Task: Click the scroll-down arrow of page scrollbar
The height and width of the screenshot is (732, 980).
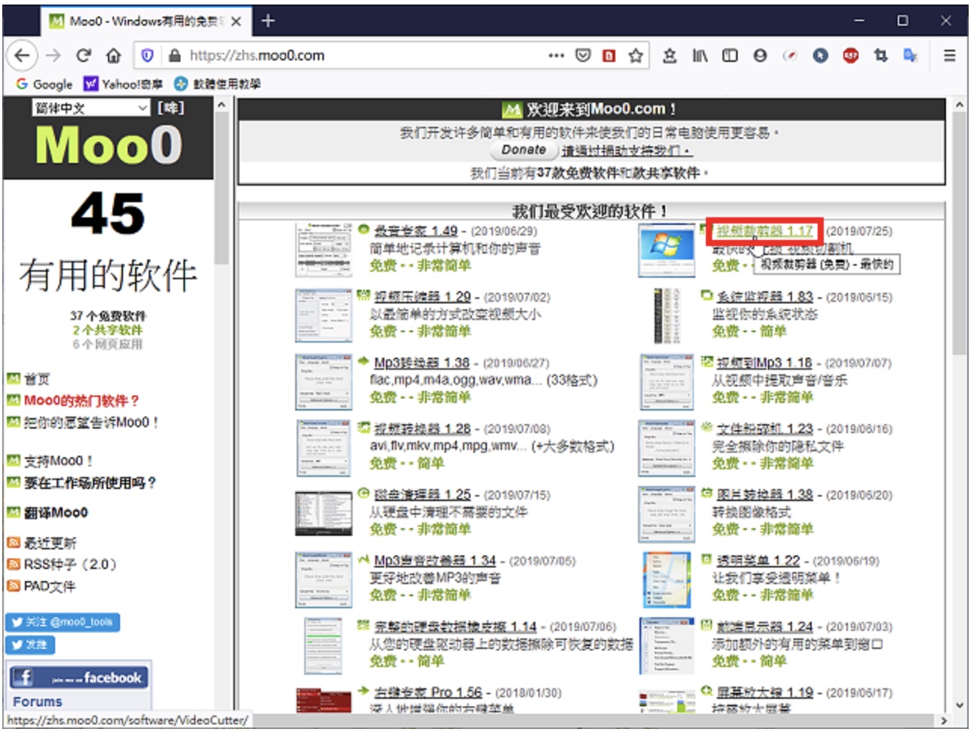Action: coord(960,705)
